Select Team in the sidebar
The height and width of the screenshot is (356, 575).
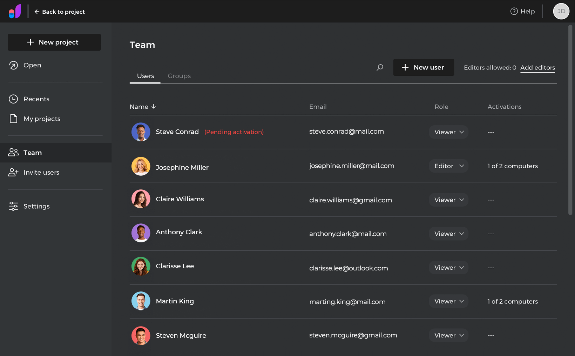56,153
